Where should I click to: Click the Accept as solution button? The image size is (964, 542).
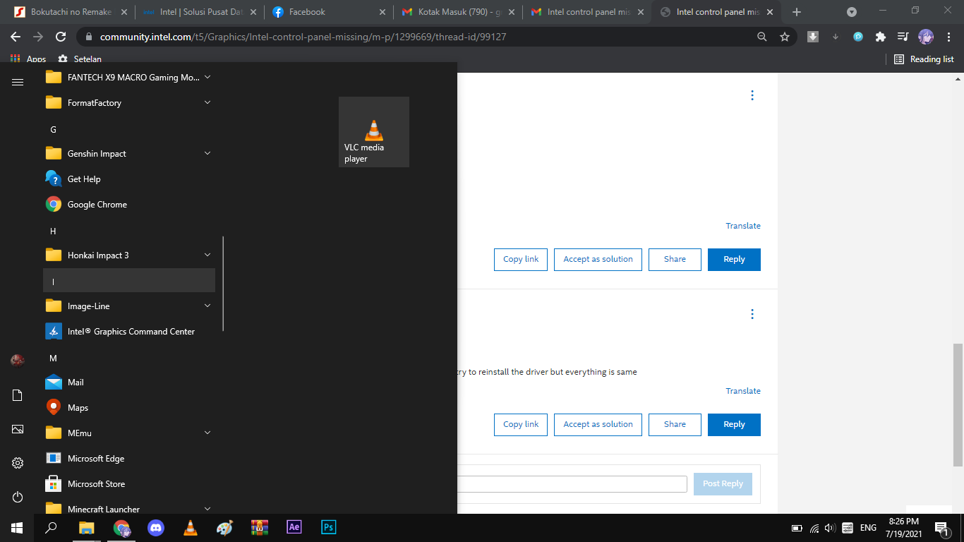(x=598, y=259)
